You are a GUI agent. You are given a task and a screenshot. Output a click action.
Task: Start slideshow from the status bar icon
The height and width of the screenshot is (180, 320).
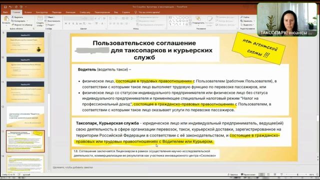(x=281, y=174)
